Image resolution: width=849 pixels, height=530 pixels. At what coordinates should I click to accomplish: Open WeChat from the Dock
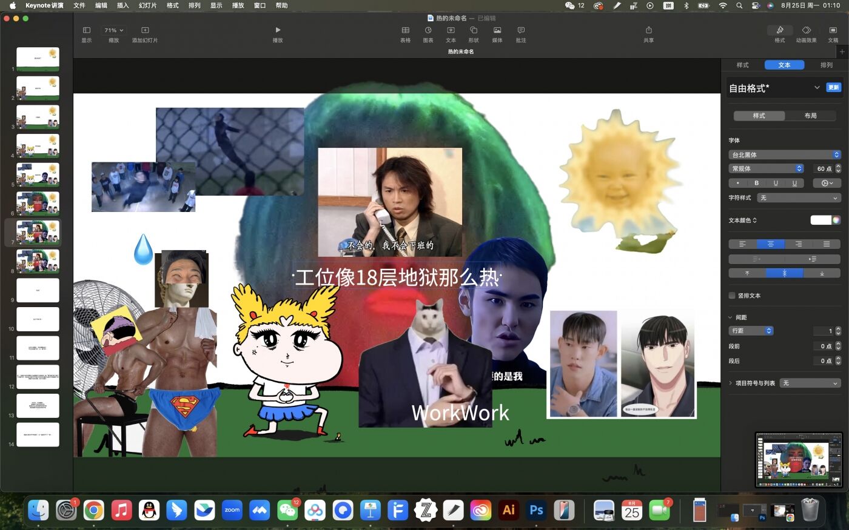click(x=287, y=510)
